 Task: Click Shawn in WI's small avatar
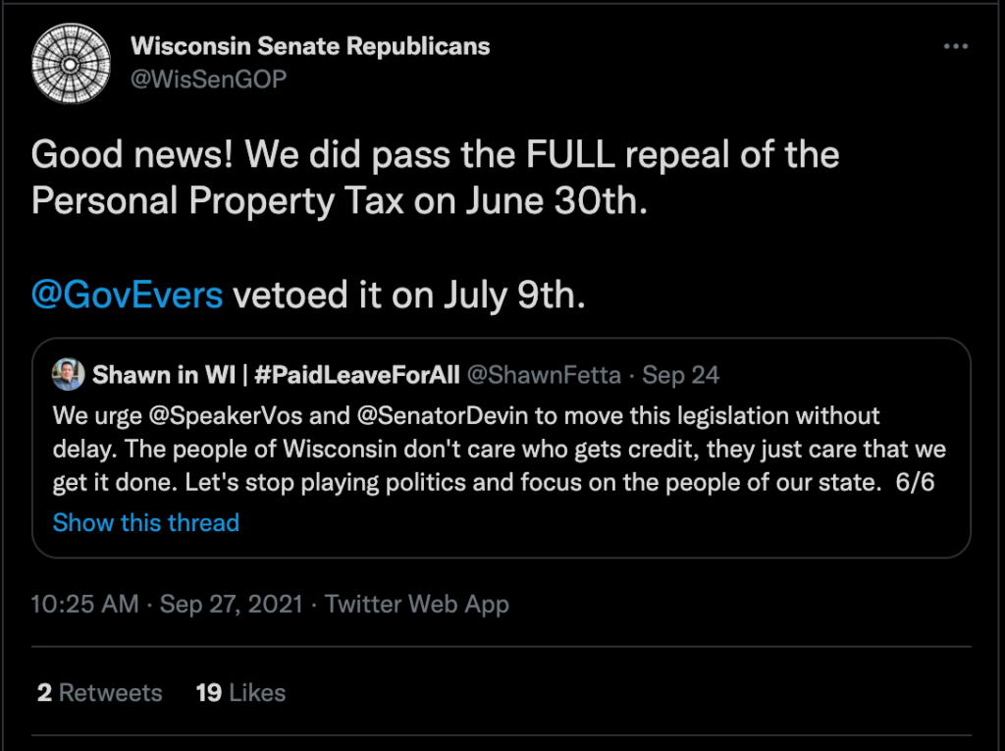click(69, 374)
